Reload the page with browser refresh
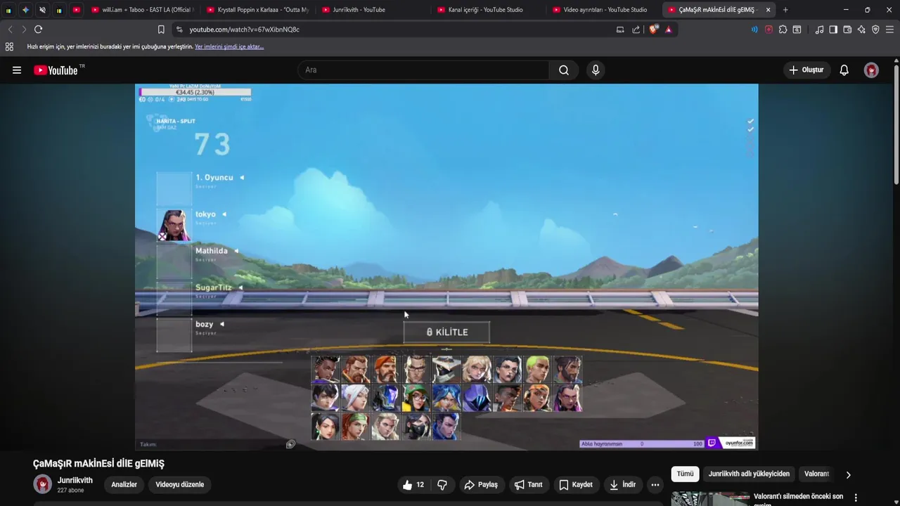 click(39, 30)
